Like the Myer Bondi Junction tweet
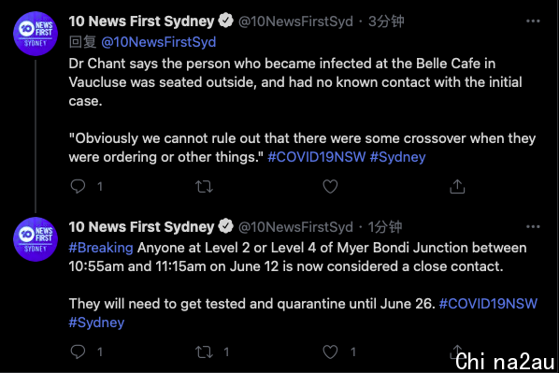Viewport: 559px width, 373px height. click(330, 351)
